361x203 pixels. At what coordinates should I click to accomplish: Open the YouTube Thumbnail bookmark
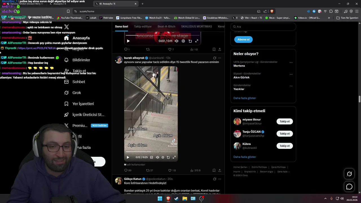coord(70,18)
